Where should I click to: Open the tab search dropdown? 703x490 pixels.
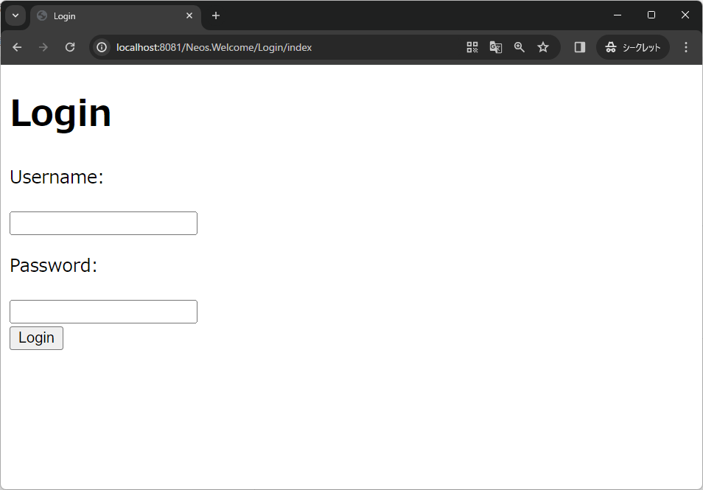pyautogui.click(x=15, y=15)
